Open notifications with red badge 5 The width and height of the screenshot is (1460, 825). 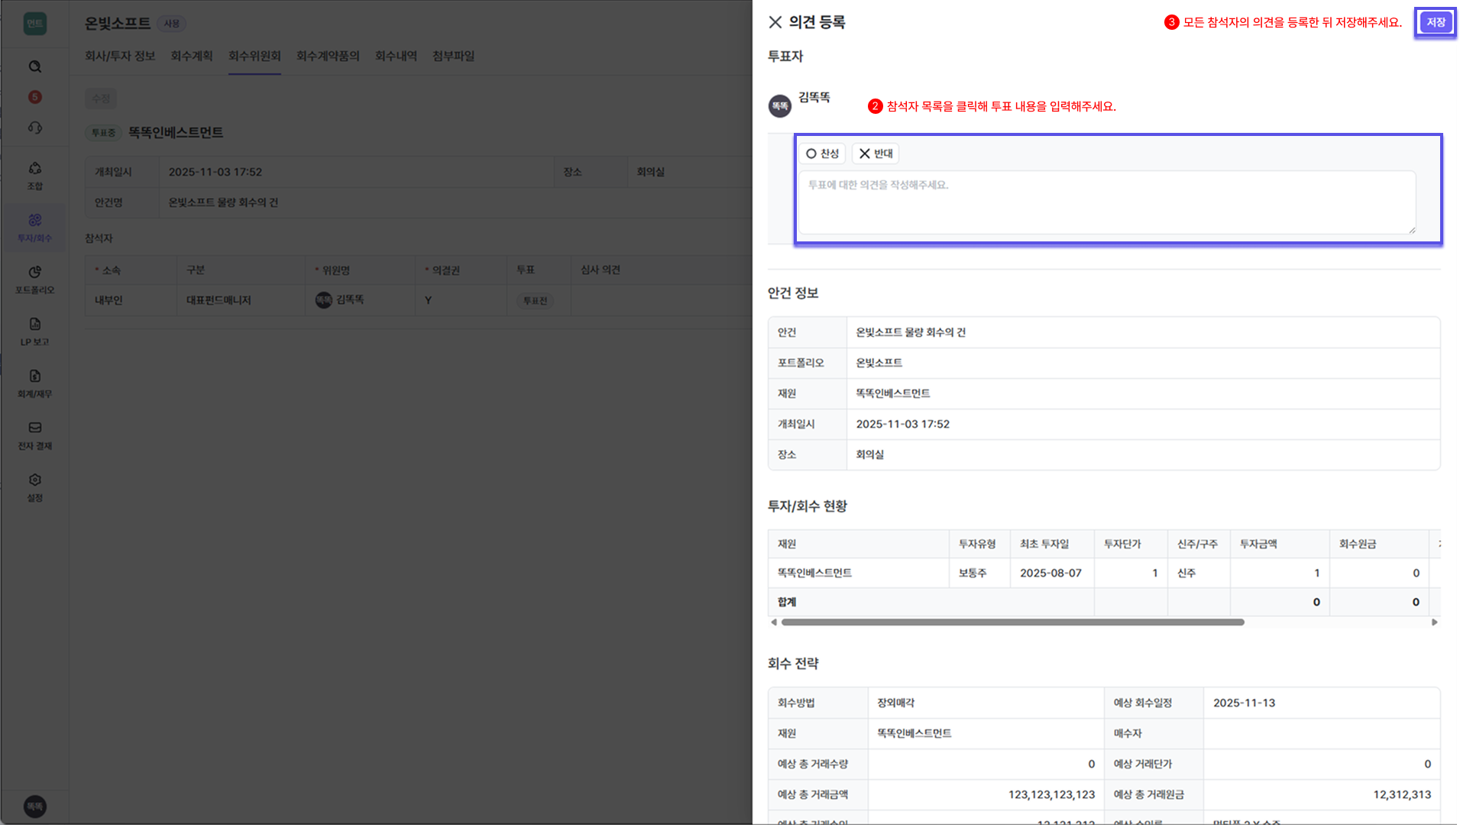point(34,97)
